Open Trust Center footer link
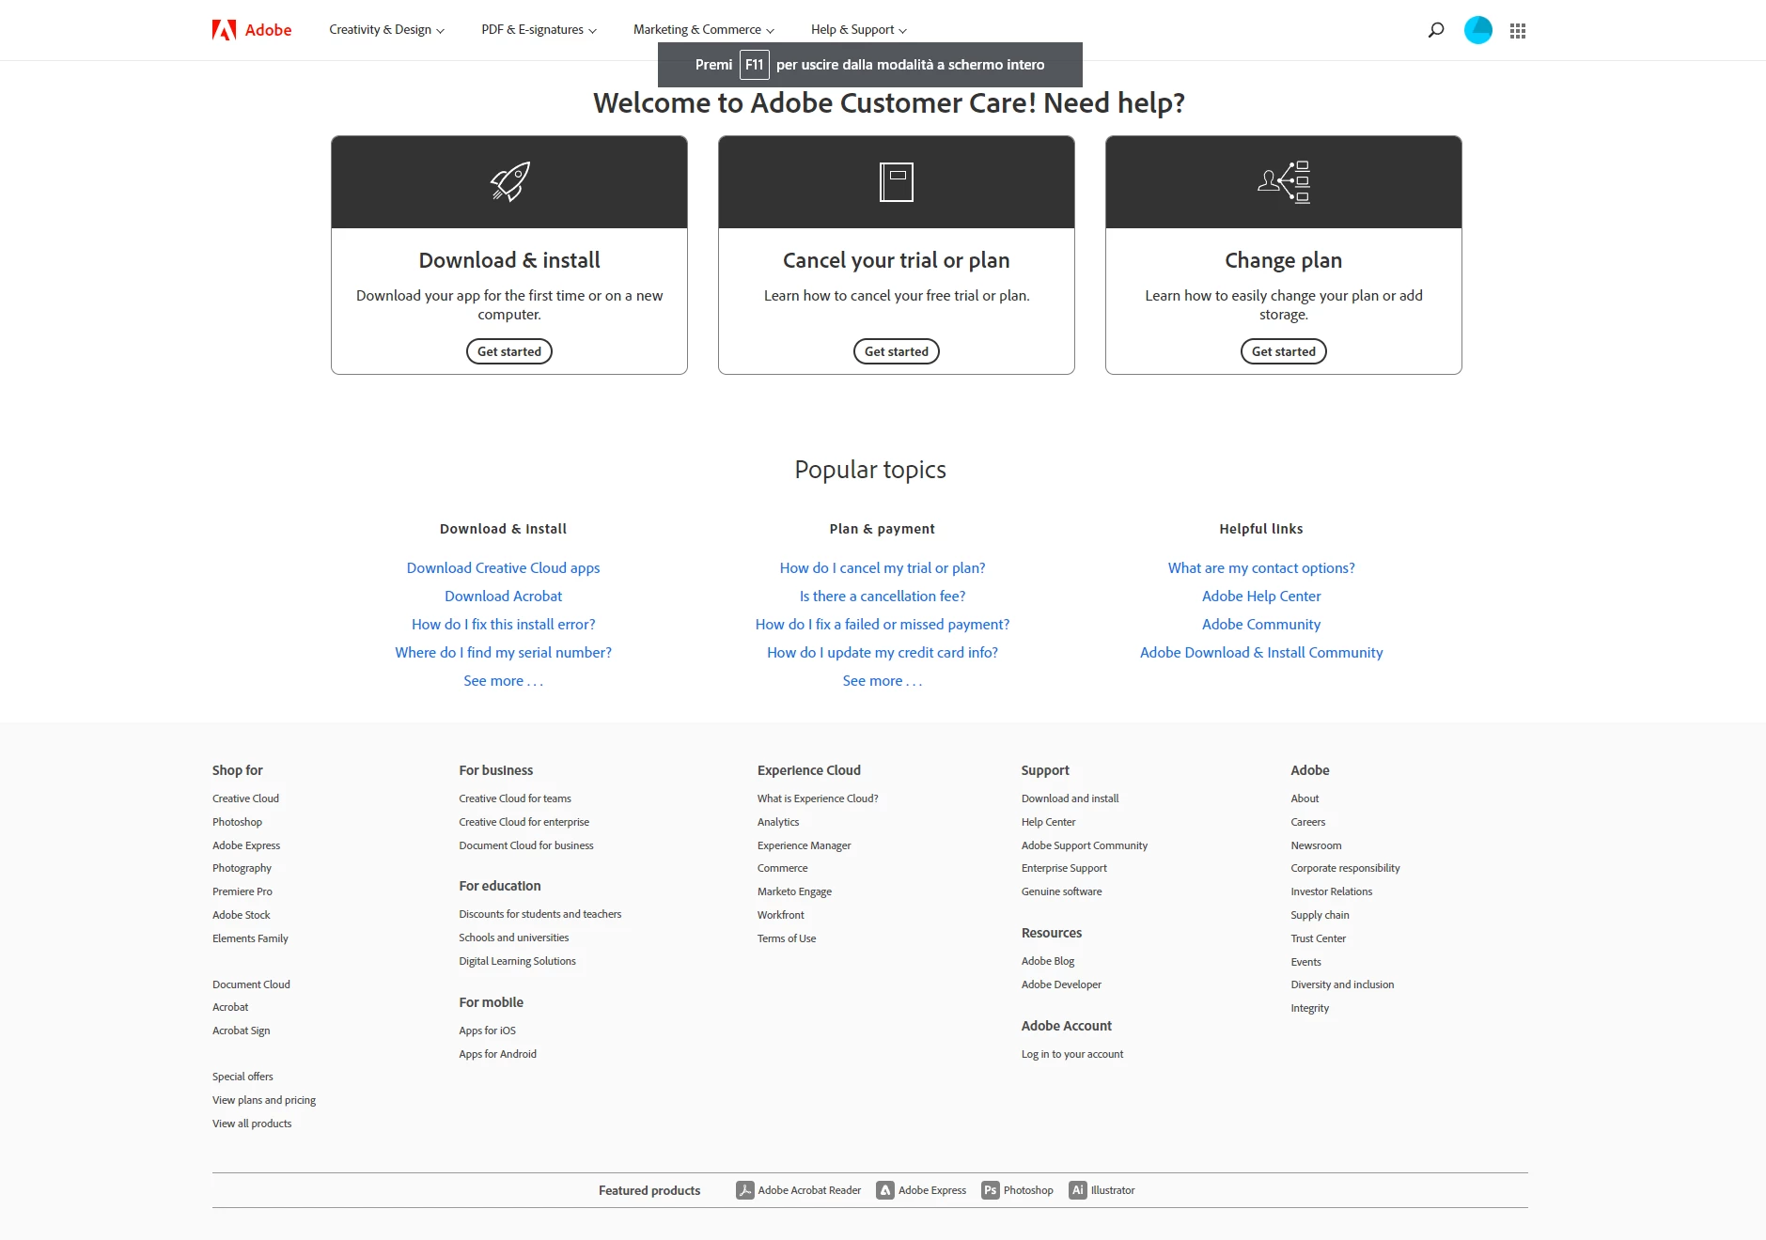Image resolution: width=1766 pixels, height=1240 pixels. tap(1318, 938)
